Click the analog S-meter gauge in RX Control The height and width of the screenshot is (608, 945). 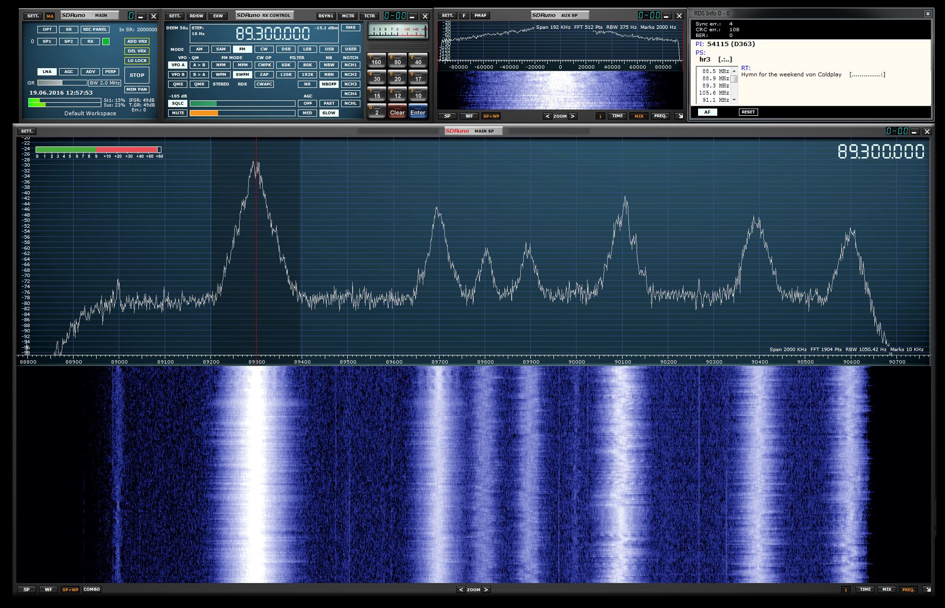(x=398, y=32)
